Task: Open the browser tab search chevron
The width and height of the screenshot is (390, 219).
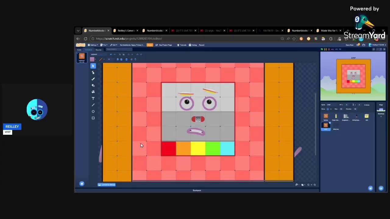Action: (x=78, y=31)
